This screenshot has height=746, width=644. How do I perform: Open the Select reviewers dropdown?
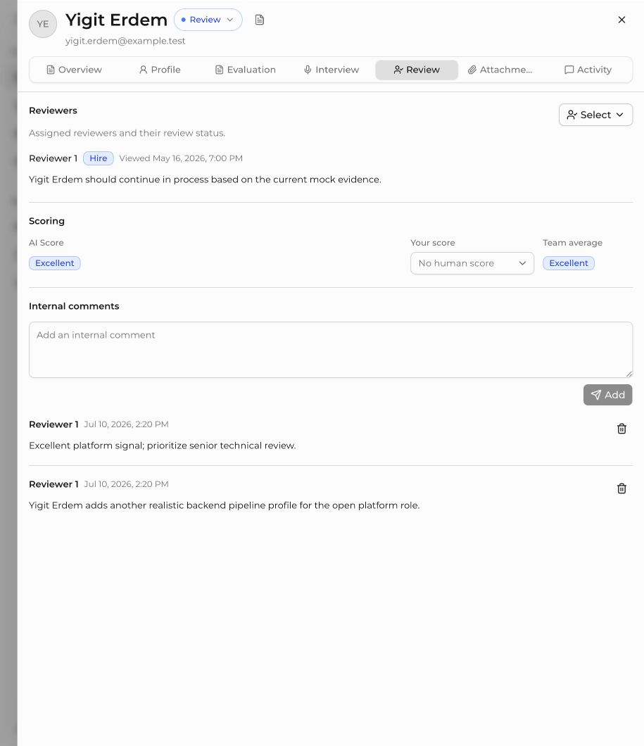pyautogui.click(x=595, y=115)
